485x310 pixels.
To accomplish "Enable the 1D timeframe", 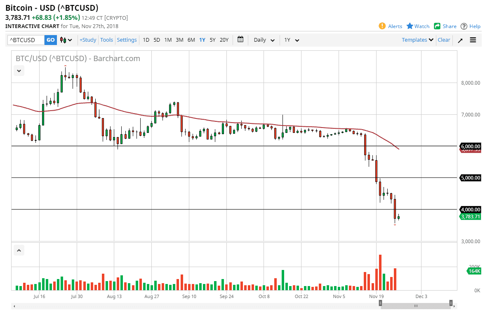I will [x=146, y=40].
